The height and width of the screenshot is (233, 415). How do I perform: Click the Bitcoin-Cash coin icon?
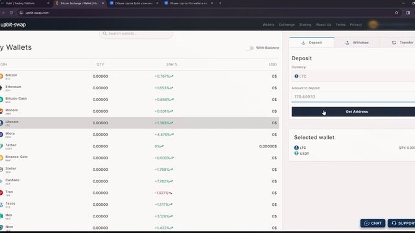[x=1, y=100]
